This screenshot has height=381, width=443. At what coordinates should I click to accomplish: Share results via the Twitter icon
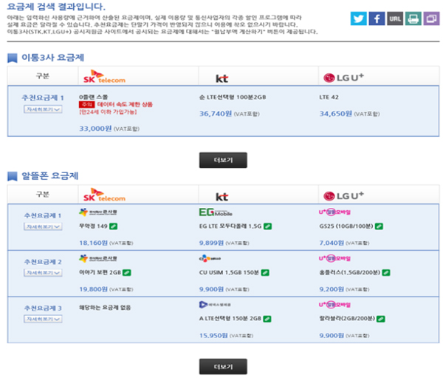point(359,18)
